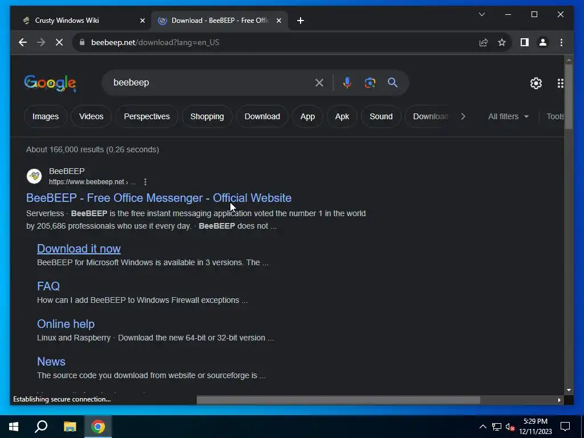The width and height of the screenshot is (584, 438).
Task: Start voice search with microphone
Action: click(347, 83)
